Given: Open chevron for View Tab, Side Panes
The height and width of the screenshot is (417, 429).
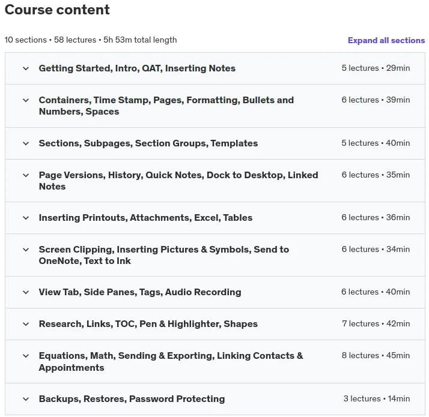Looking at the screenshot, I should (x=26, y=292).
